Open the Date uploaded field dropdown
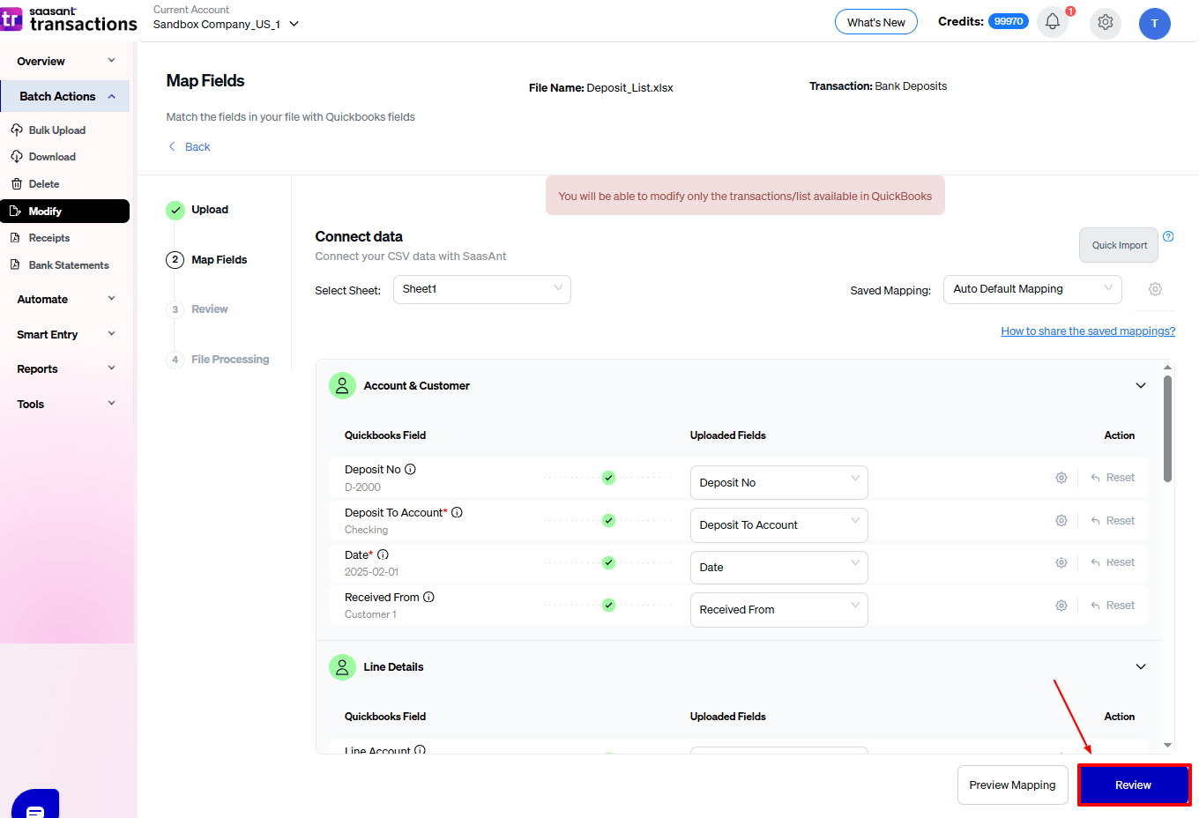The image size is (1199, 818). pos(778,568)
